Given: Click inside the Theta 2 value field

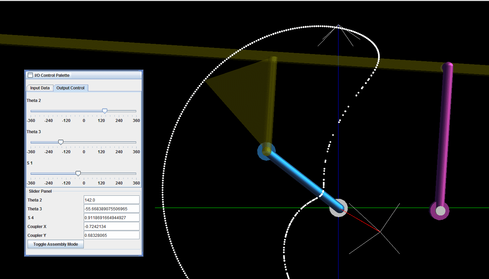Looking at the screenshot, I should (111, 199).
